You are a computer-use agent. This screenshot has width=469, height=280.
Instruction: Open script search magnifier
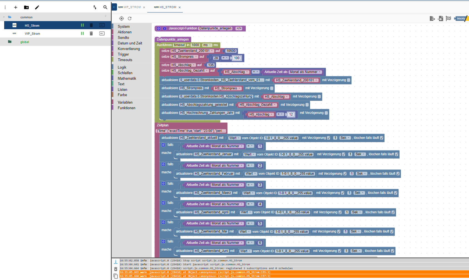tap(105, 7)
